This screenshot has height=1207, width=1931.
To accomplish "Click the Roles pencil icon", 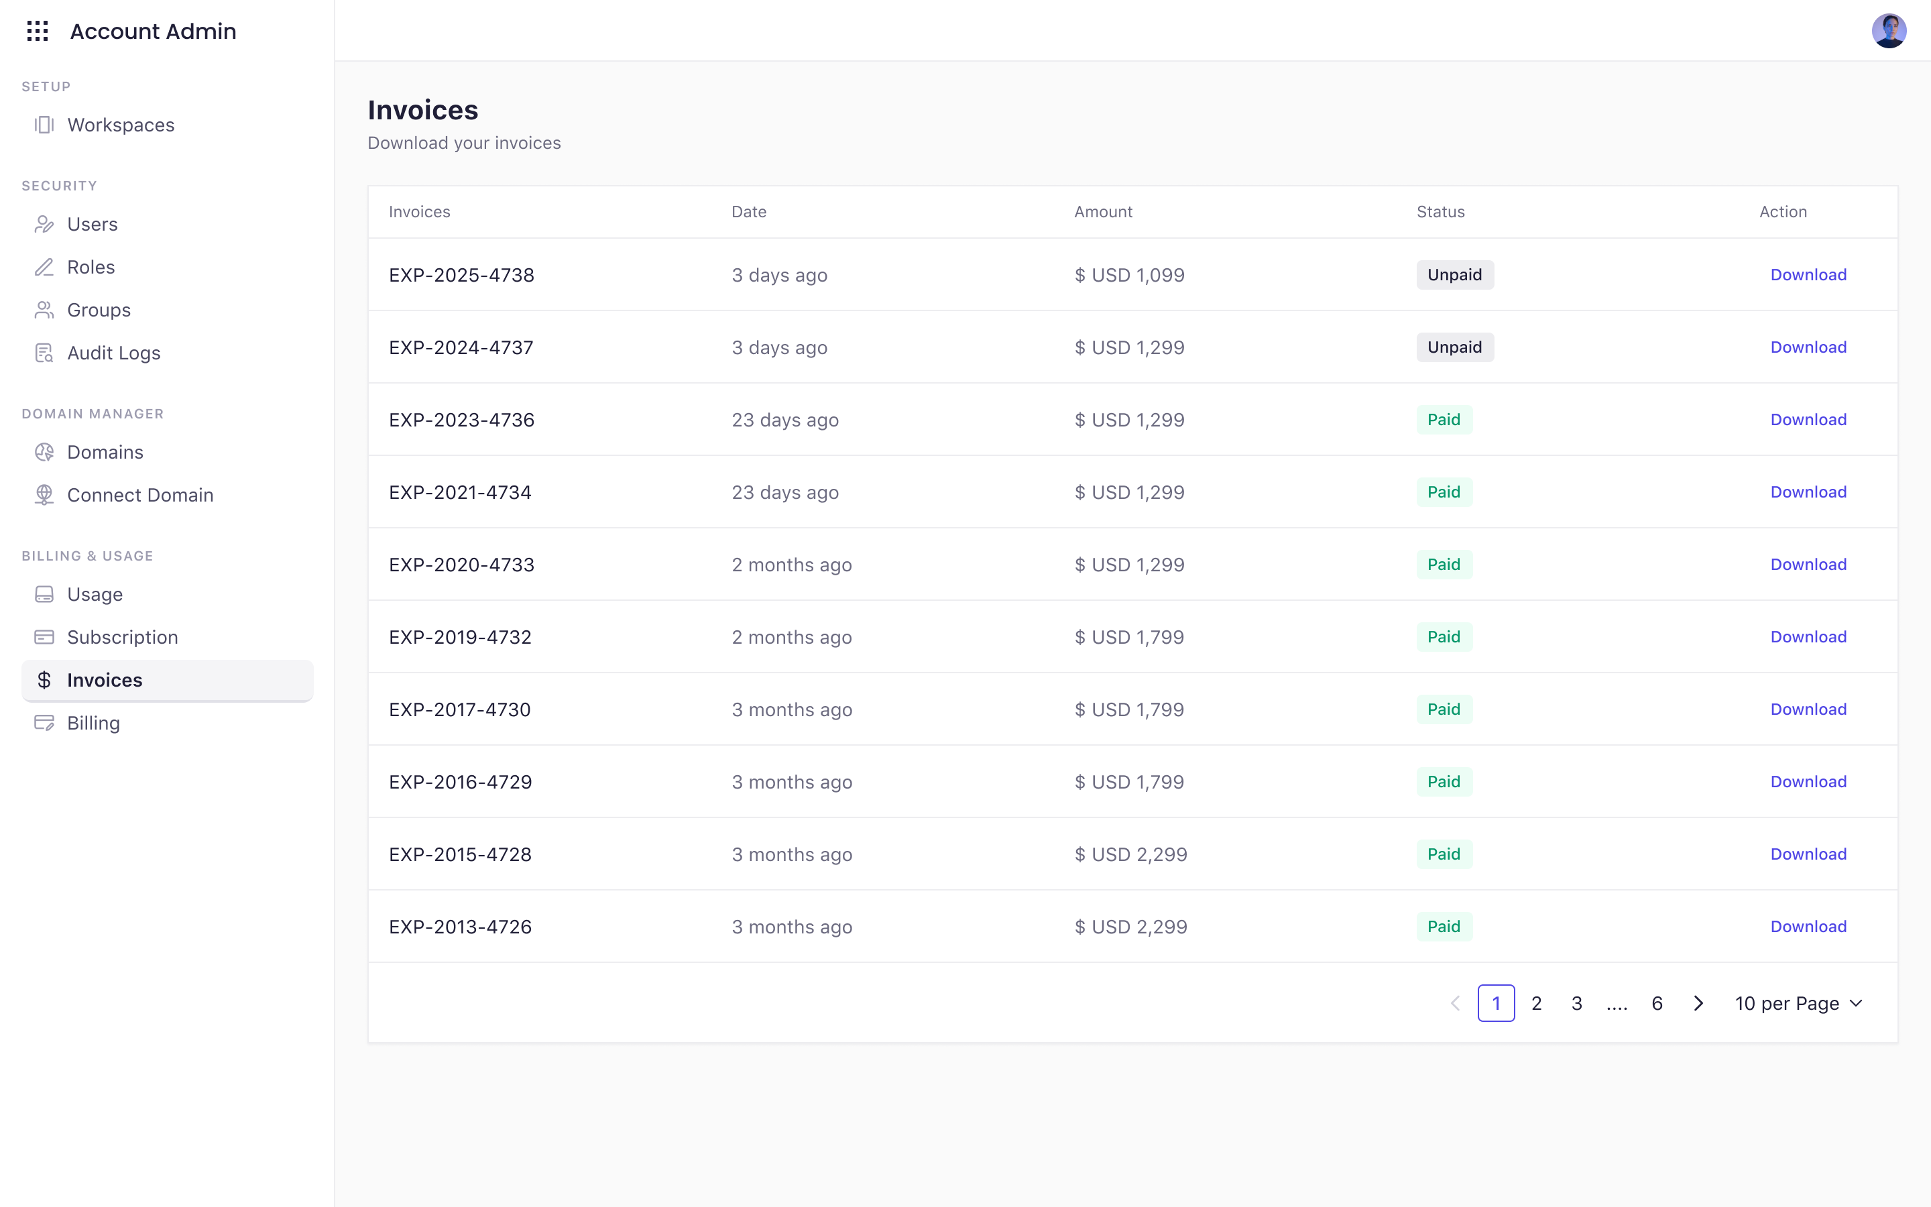I will click(44, 267).
